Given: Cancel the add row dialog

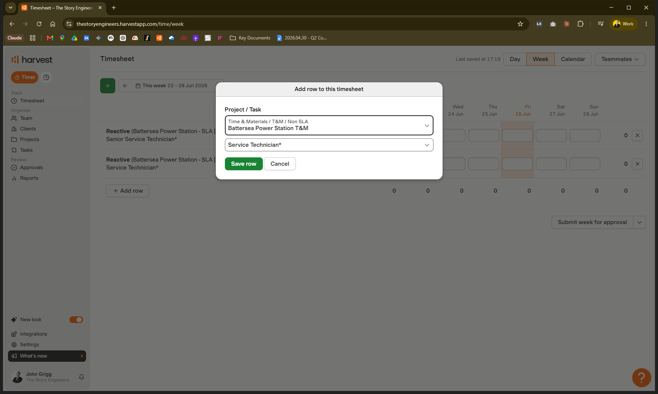Looking at the screenshot, I should (280, 164).
